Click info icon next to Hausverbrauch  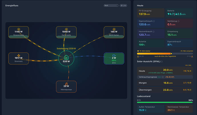pos(153,32)
